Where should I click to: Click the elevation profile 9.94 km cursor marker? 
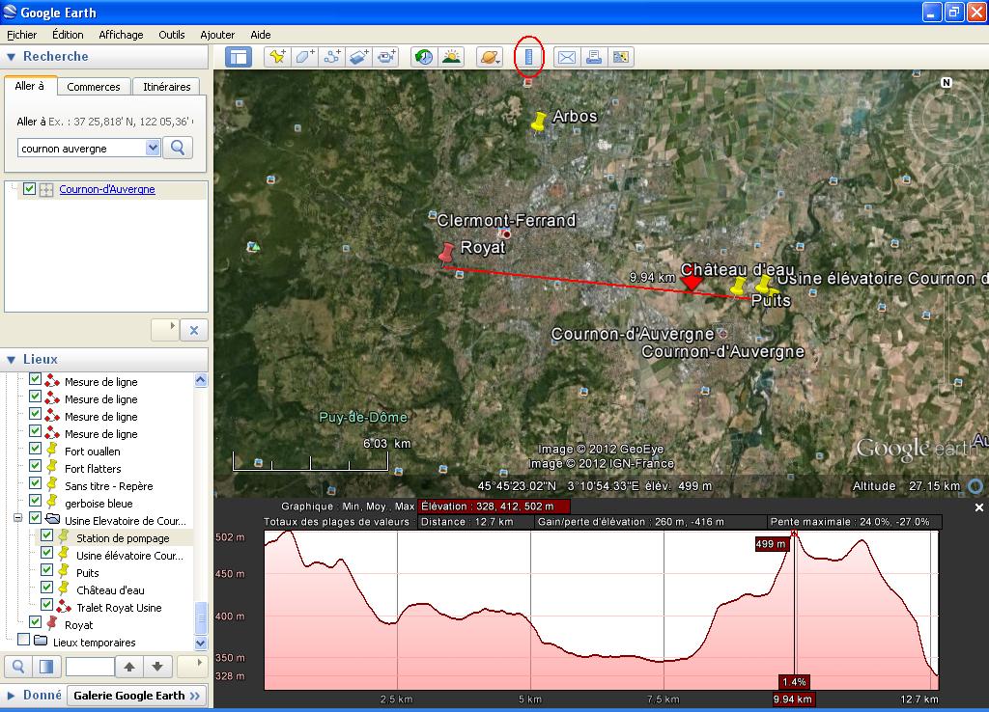point(793,698)
